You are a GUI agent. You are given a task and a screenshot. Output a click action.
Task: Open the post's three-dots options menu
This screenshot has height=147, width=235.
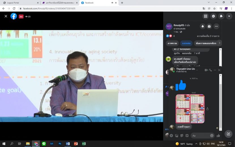point(216,26)
